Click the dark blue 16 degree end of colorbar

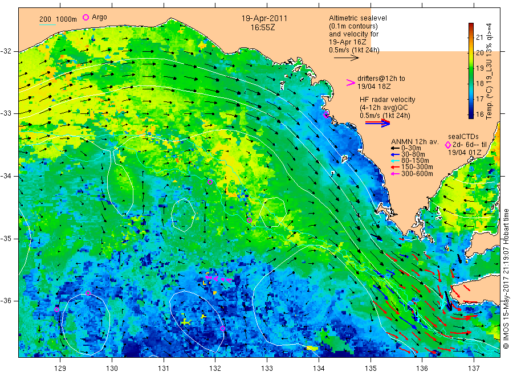pos(471,115)
